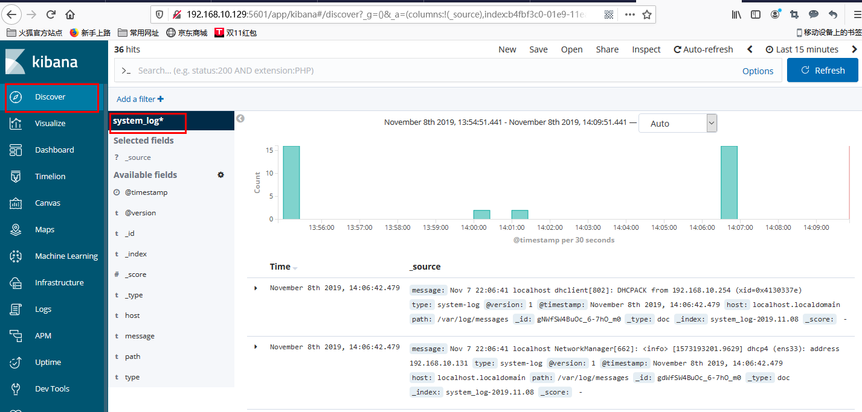Open the Timelion icon
Screen dimensions: 862x412
click(16, 177)
